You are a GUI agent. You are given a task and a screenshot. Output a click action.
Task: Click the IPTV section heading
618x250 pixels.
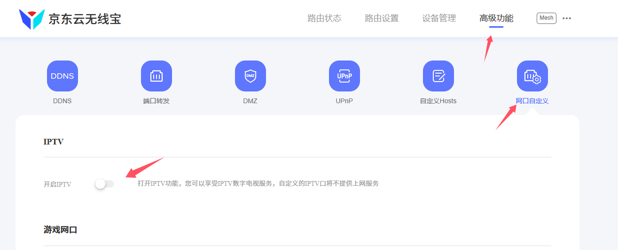(54, 142)
